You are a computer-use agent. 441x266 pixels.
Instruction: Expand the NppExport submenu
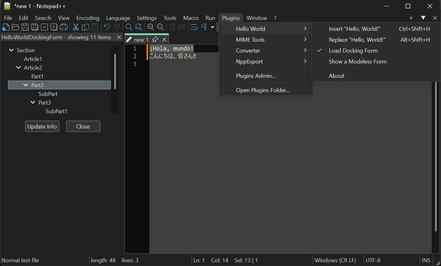pos(266,62)
